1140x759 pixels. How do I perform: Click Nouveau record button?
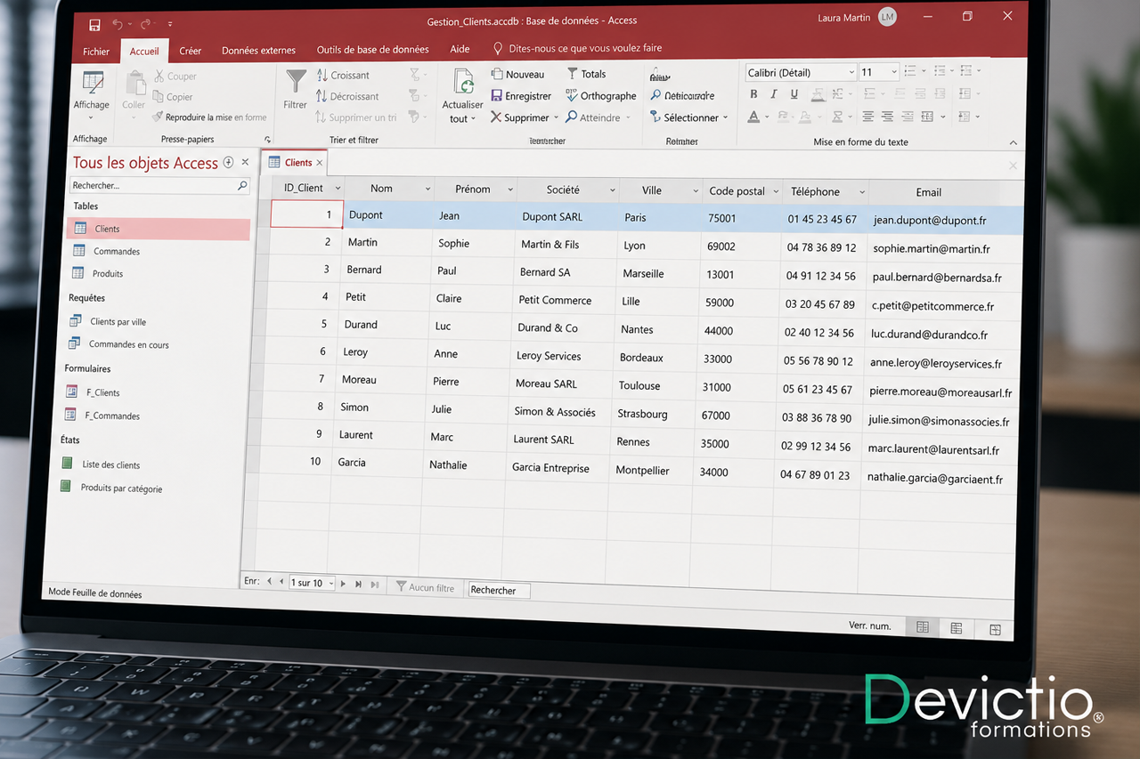[517, 74]
